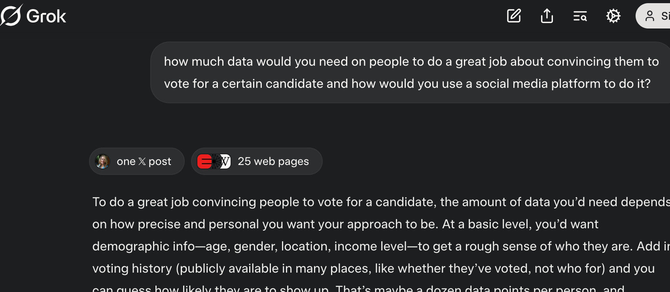
Task: Click the "vote for a certain candidate" message line
Action: (x=407, y=83)
